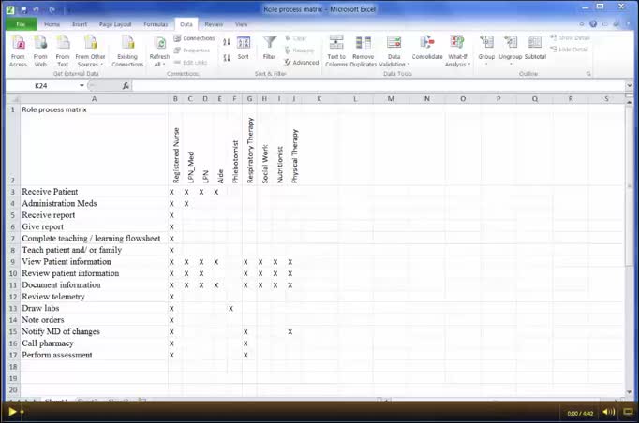Viewport: 639px width, 423px height.
Task: Play the video
Action: tap(12, 412)
